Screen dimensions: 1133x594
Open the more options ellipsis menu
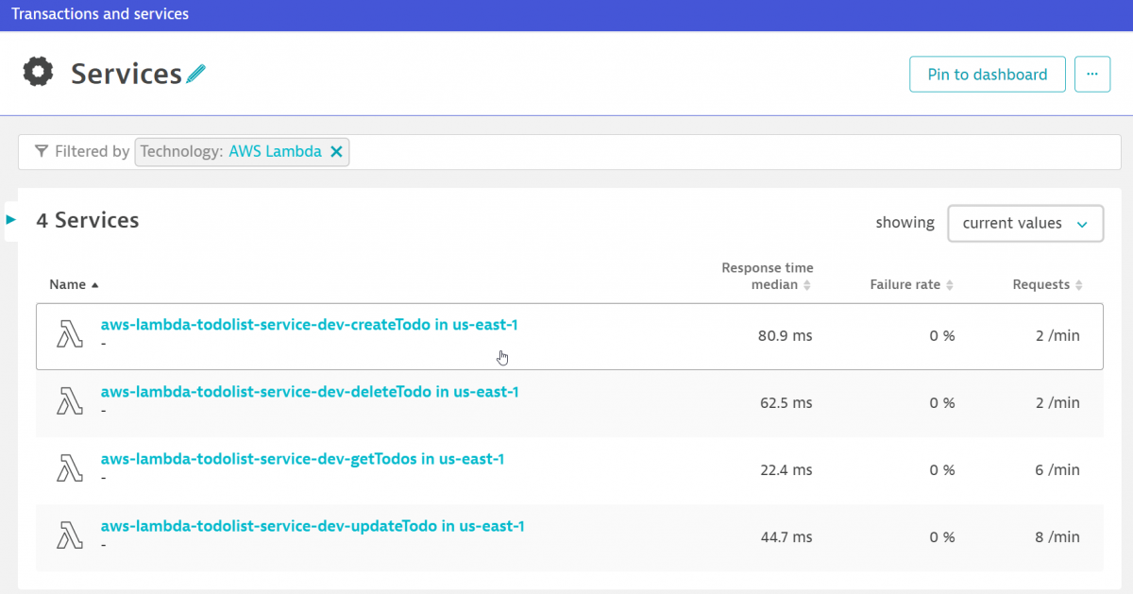click(1092, 74)
